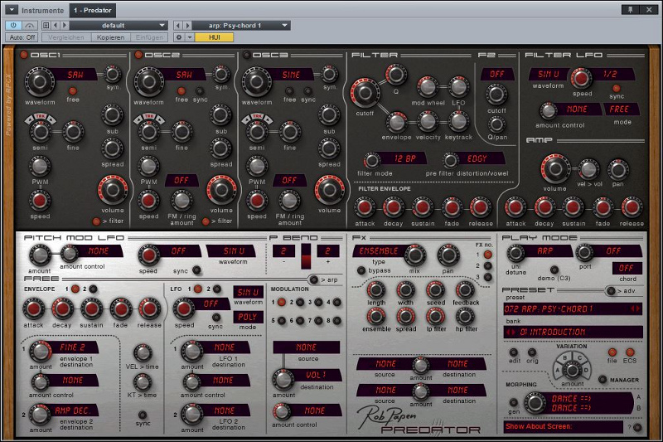
Task: Pin the Predator plugin window
Action: point(631,10)
